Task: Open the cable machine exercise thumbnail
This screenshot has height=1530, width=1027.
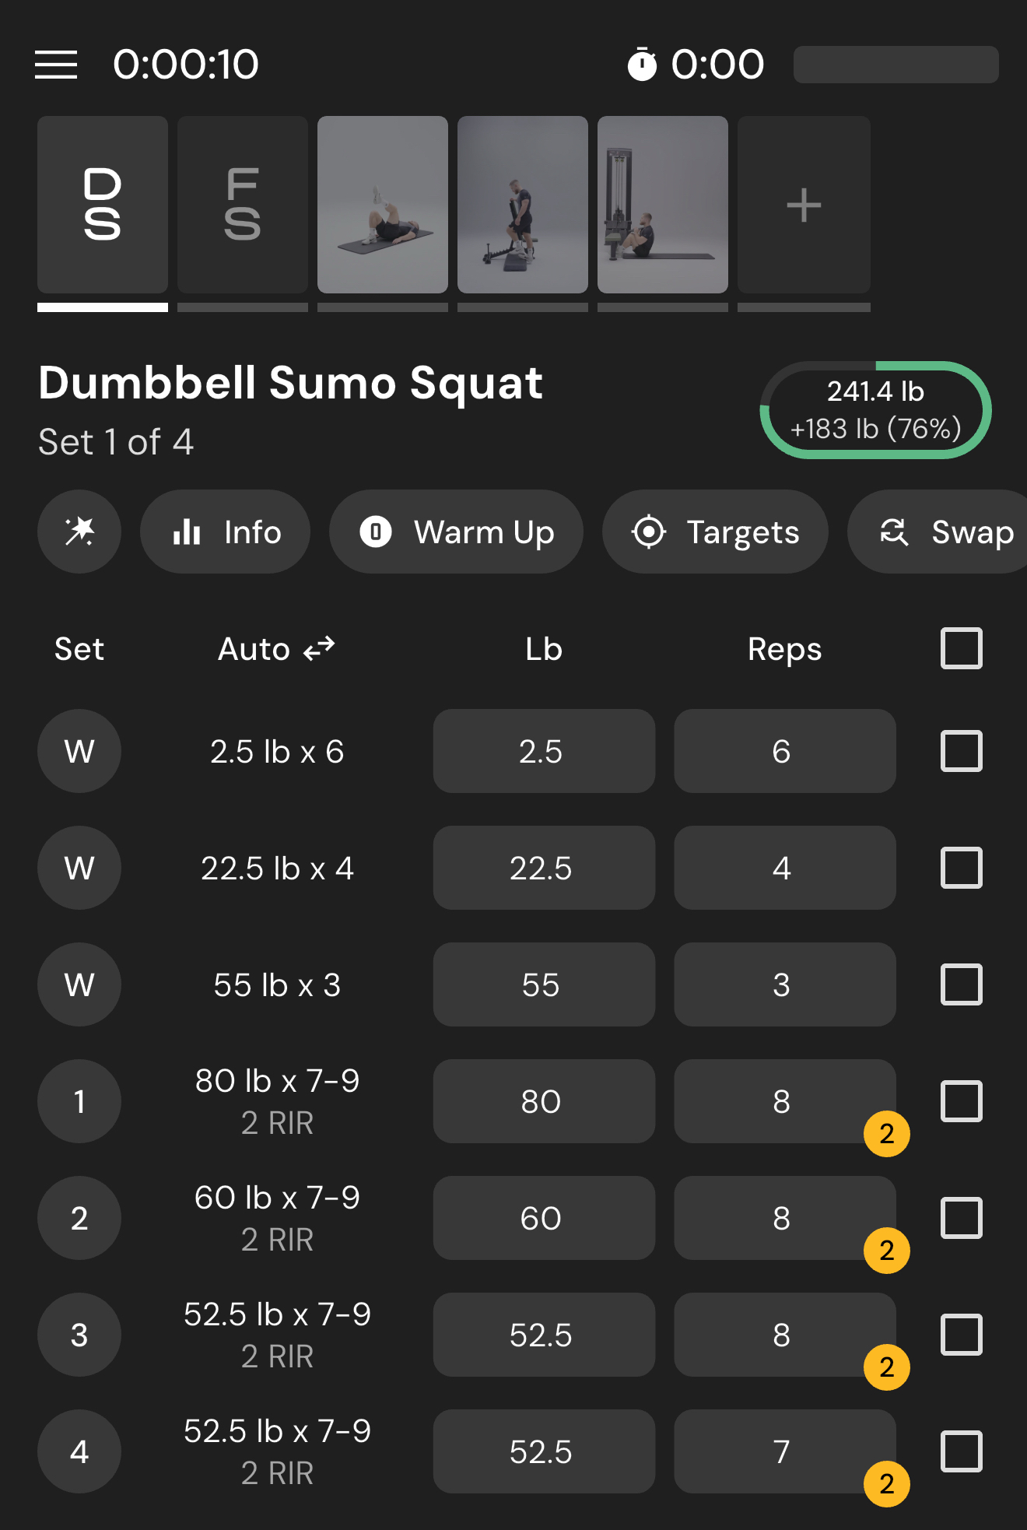Action: [663, 205]
